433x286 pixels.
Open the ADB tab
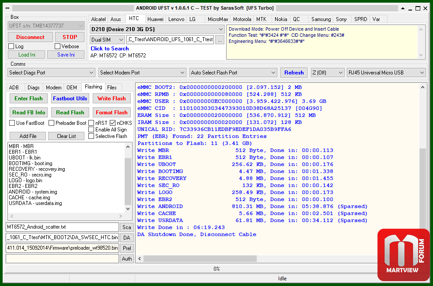(x=14, y=88)
